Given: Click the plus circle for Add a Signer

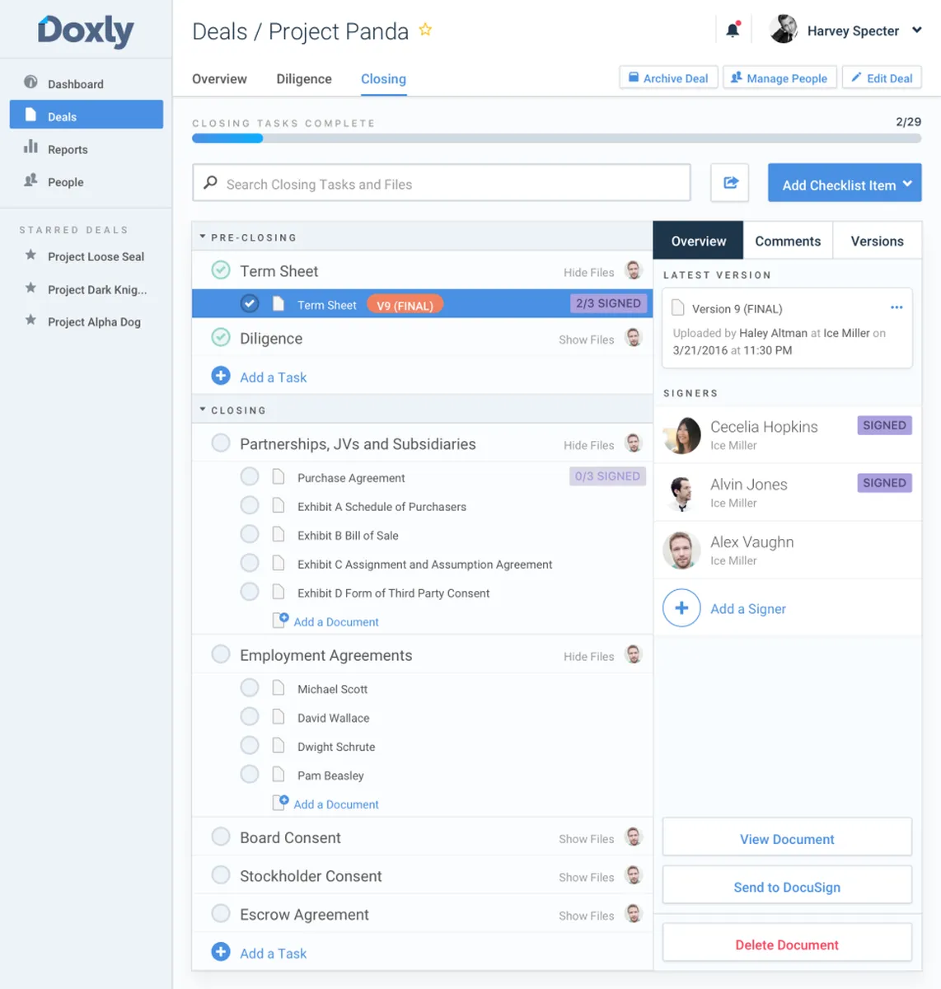Looking at the screenshot, I should [681, 608].
